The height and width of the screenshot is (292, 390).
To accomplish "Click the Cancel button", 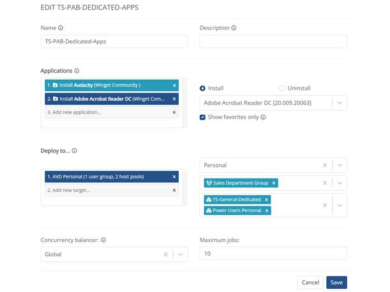I will 310,282.
